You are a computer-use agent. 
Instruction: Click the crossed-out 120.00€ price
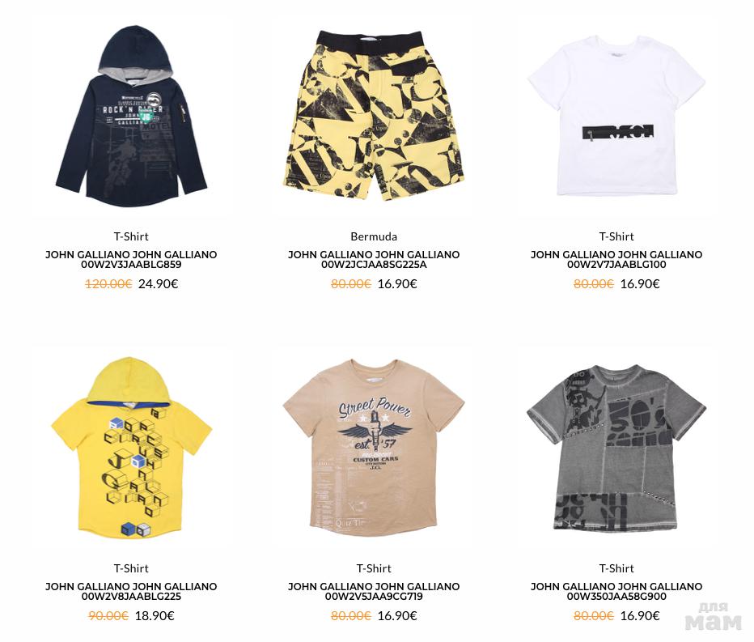108,284
